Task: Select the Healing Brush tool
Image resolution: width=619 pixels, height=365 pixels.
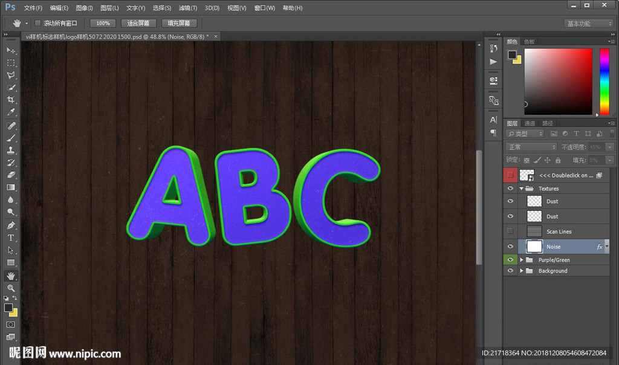Action: point(11,126)
